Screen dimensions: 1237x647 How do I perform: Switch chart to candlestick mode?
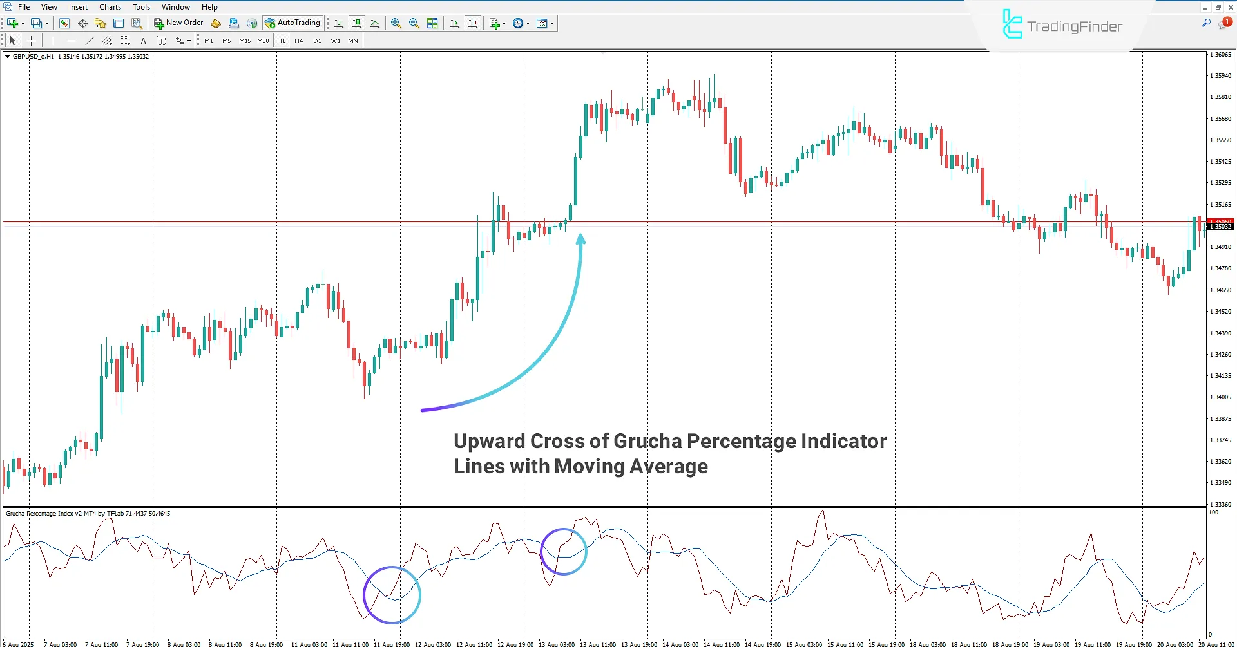[x=357, y=23]
